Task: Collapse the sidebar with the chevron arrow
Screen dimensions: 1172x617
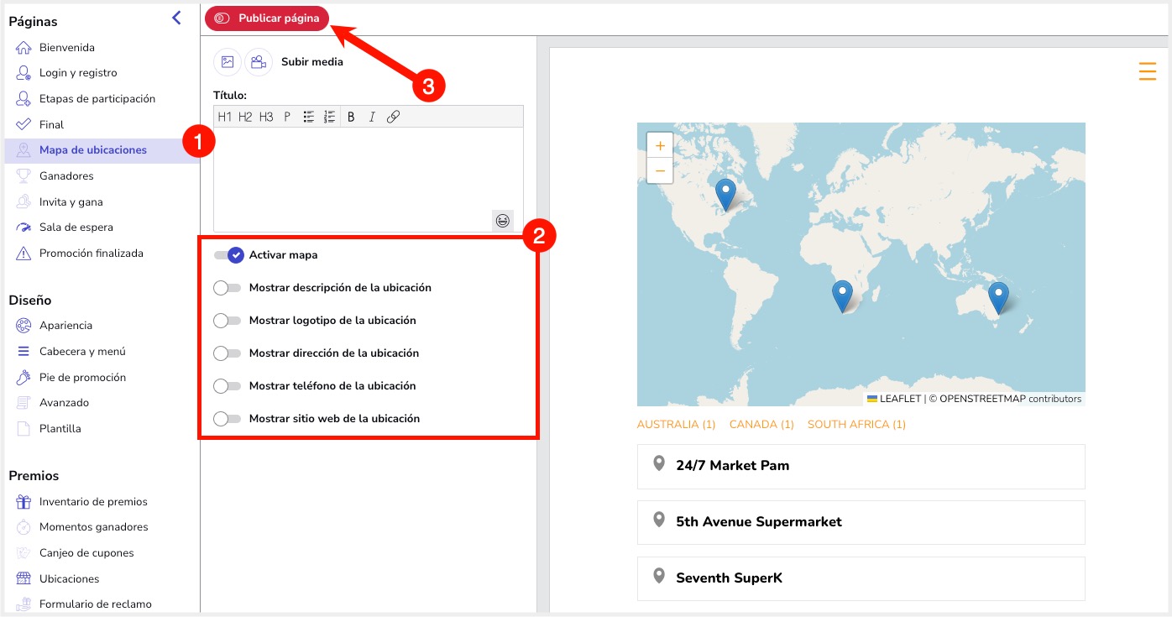Action: click(x=176, y=18)
